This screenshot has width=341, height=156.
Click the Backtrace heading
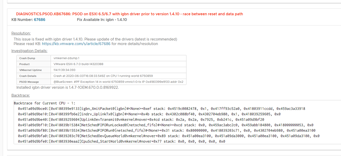pos(20,95)
